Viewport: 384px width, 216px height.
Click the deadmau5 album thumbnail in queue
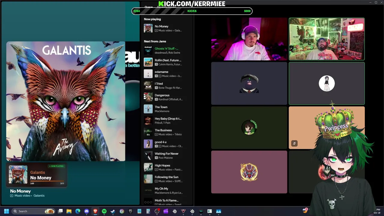coord(148,50)
